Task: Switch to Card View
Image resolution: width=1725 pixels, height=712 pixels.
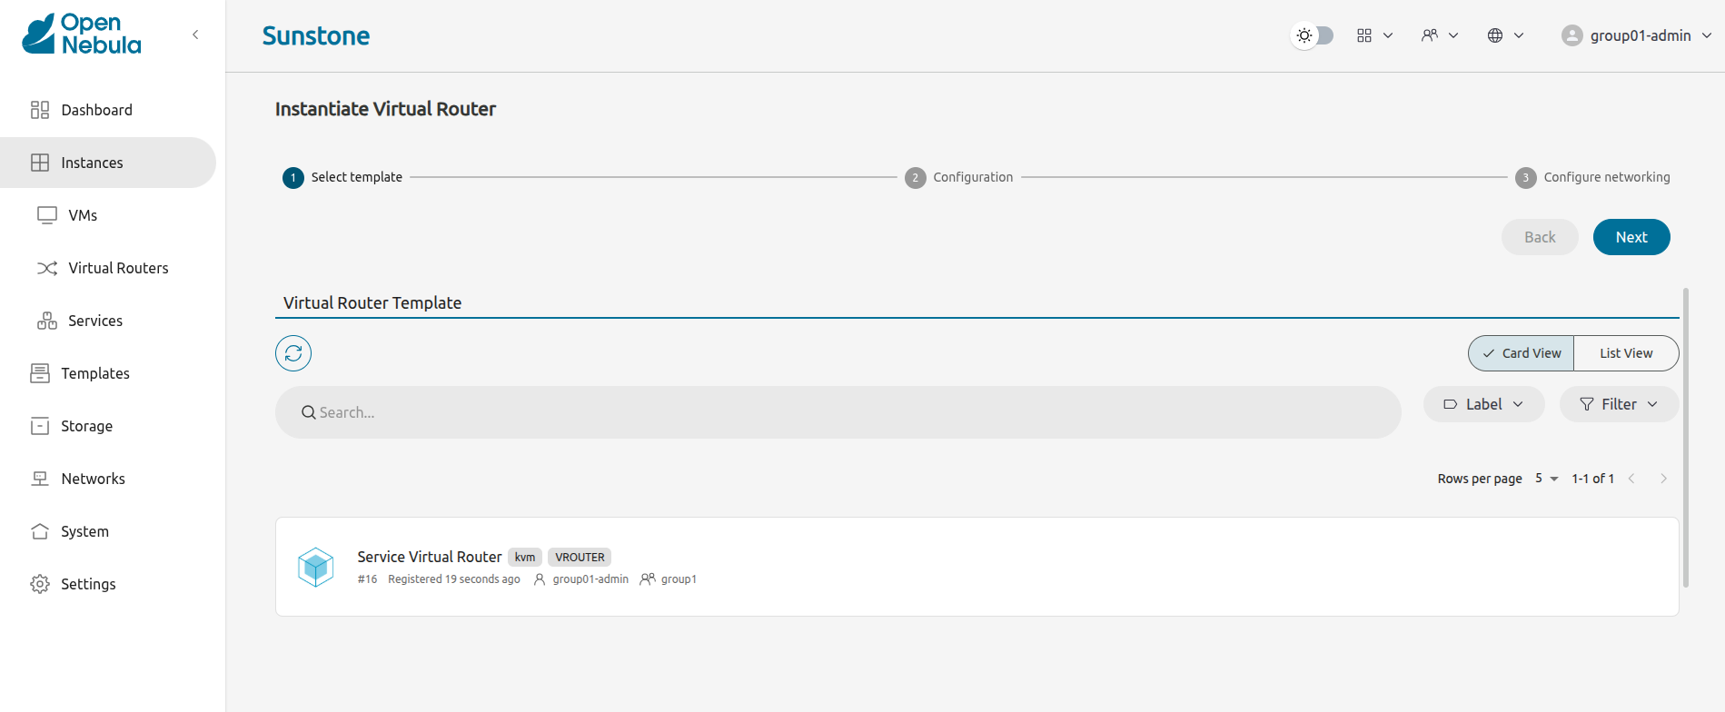Action: click(x=1520, y=352)
